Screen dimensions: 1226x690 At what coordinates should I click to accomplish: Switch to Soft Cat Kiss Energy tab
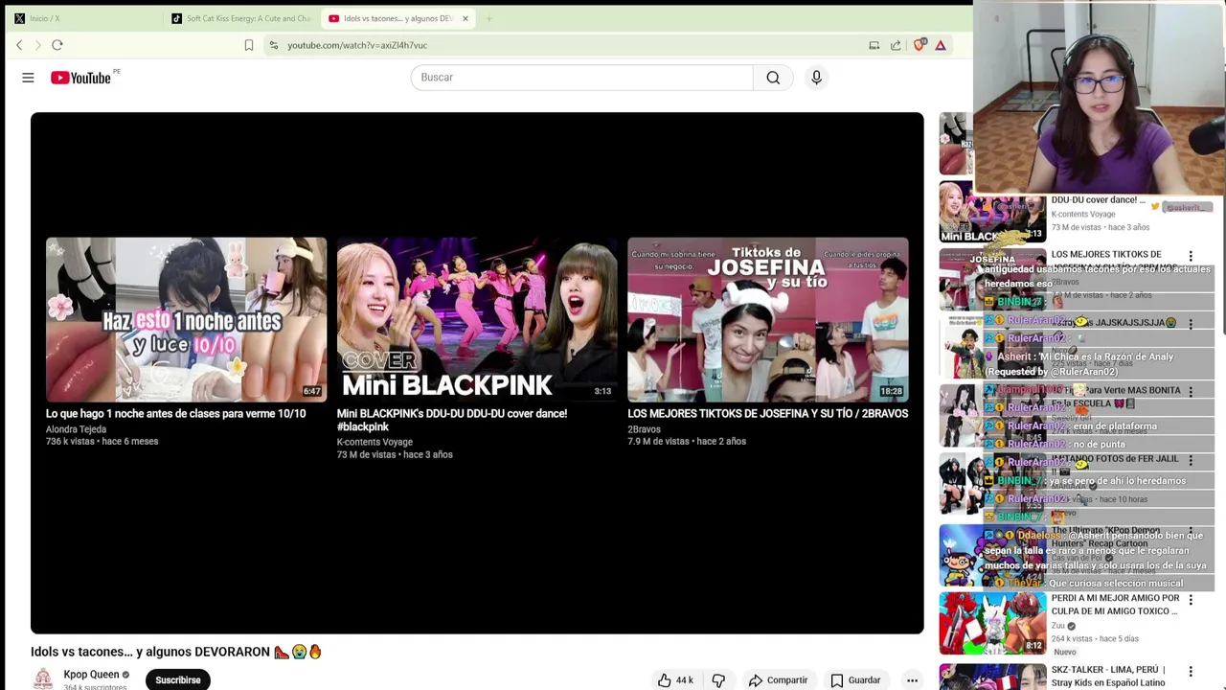[x=241, y=18]
